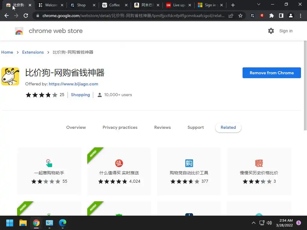Open the Windows Start menu
Image resolution: width=307 pixels, height=230 pixels.
coord(10,223)
